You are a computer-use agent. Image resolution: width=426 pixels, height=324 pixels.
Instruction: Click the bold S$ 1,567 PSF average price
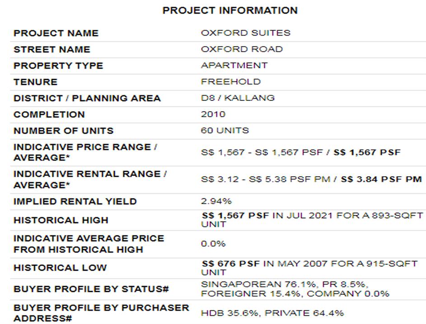click(x=367, y=152)
